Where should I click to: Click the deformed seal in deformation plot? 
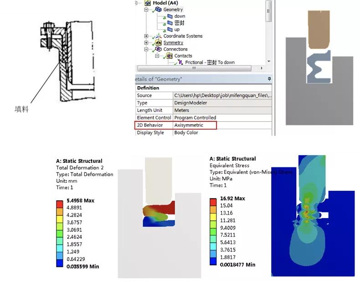[x=159, y=214]
